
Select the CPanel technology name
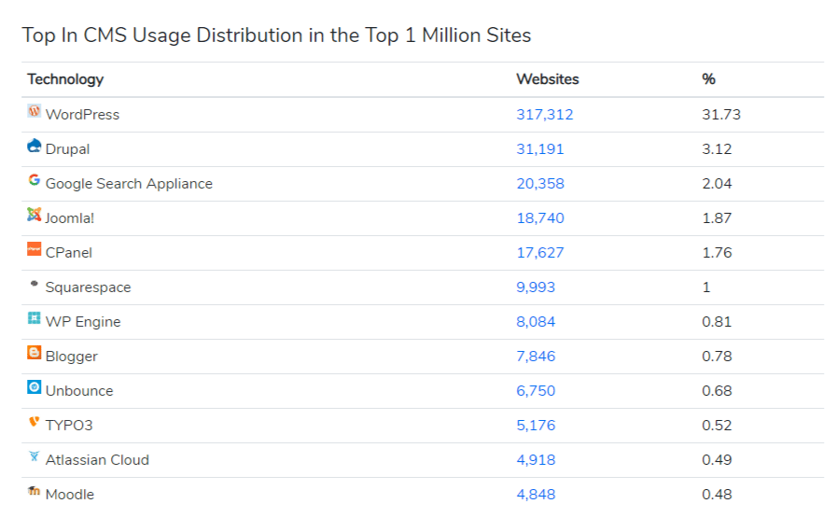(68, 253)
